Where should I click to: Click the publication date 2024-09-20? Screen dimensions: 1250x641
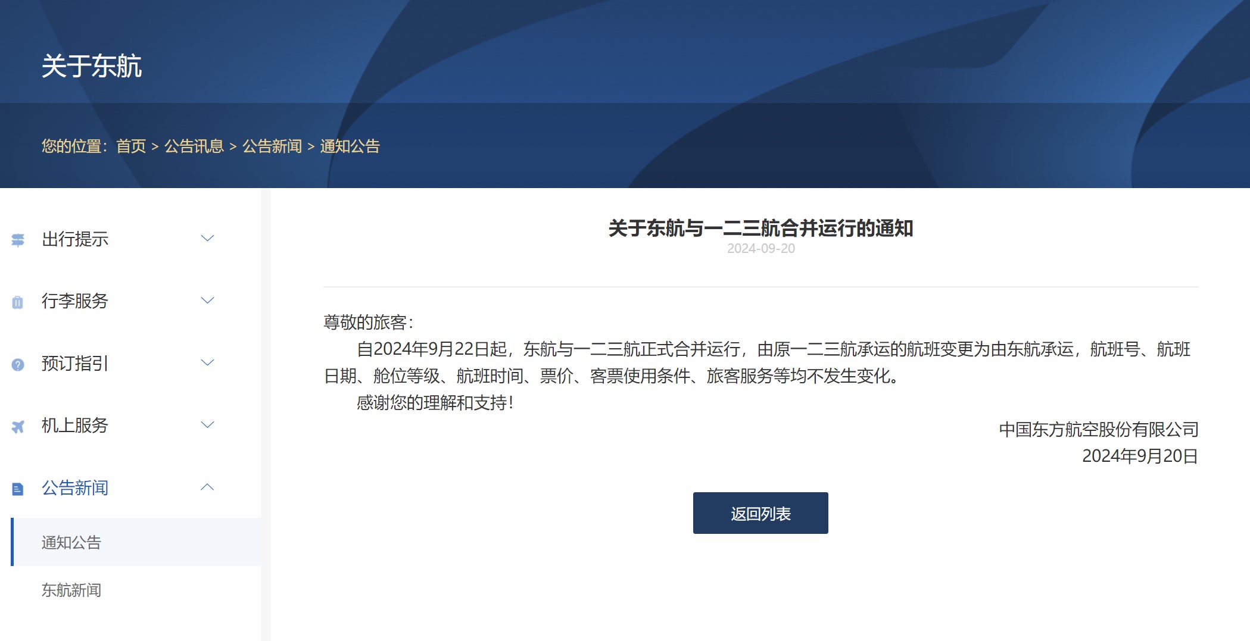pyautogui.click(x=760, y=249)
